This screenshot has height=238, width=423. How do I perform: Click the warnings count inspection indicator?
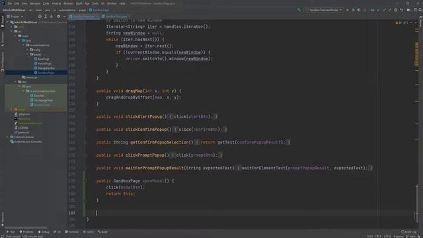tap(399, 23)
